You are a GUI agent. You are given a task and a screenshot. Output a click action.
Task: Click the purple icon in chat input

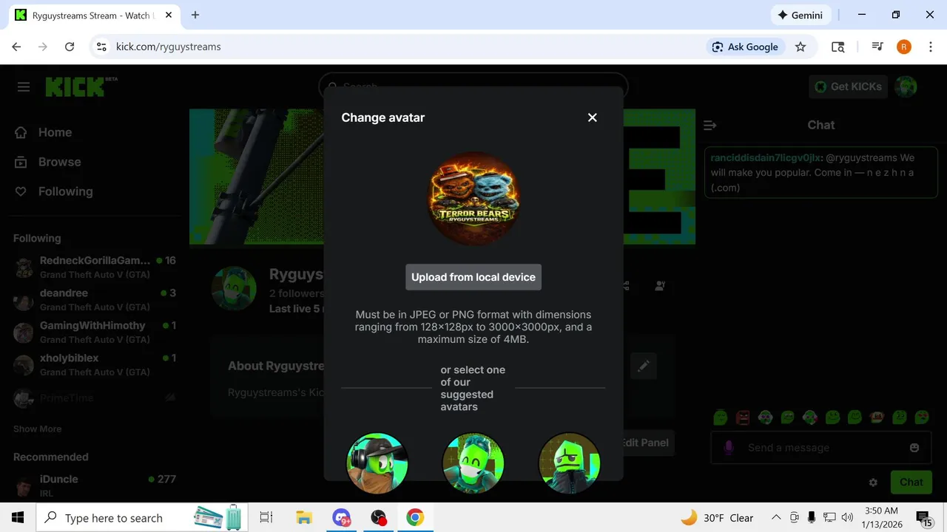[729, 447]
